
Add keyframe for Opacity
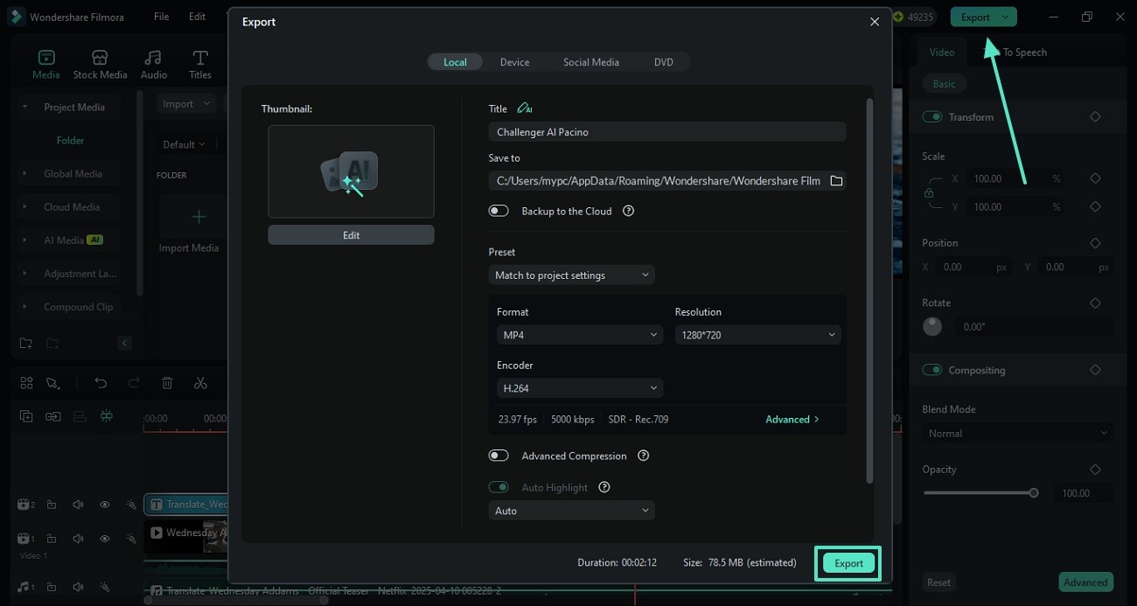1095,470
